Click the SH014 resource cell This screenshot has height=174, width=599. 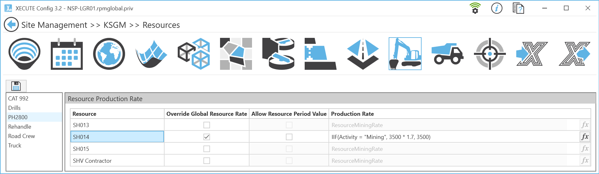click(x=117, y=137)
